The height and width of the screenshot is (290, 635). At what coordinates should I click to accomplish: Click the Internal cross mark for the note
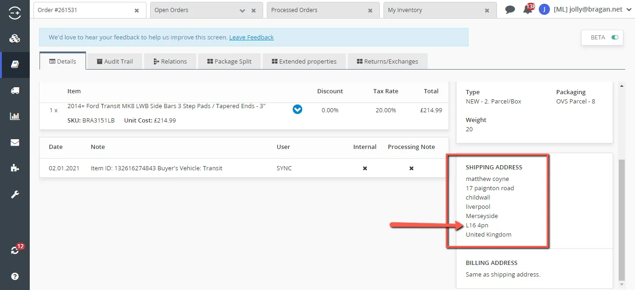pyautogui.click(x=365, y=168)
